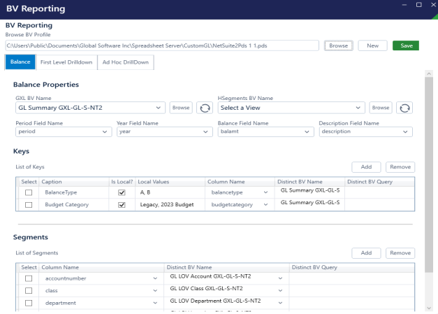The image size is (438, 314).
Task: Expand the HSegments BV Name dropdown
Action: (x=359, y=108)
